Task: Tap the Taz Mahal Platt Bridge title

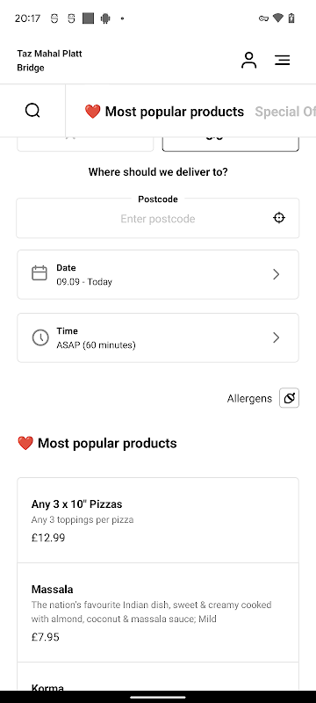Action: [50, 61]
